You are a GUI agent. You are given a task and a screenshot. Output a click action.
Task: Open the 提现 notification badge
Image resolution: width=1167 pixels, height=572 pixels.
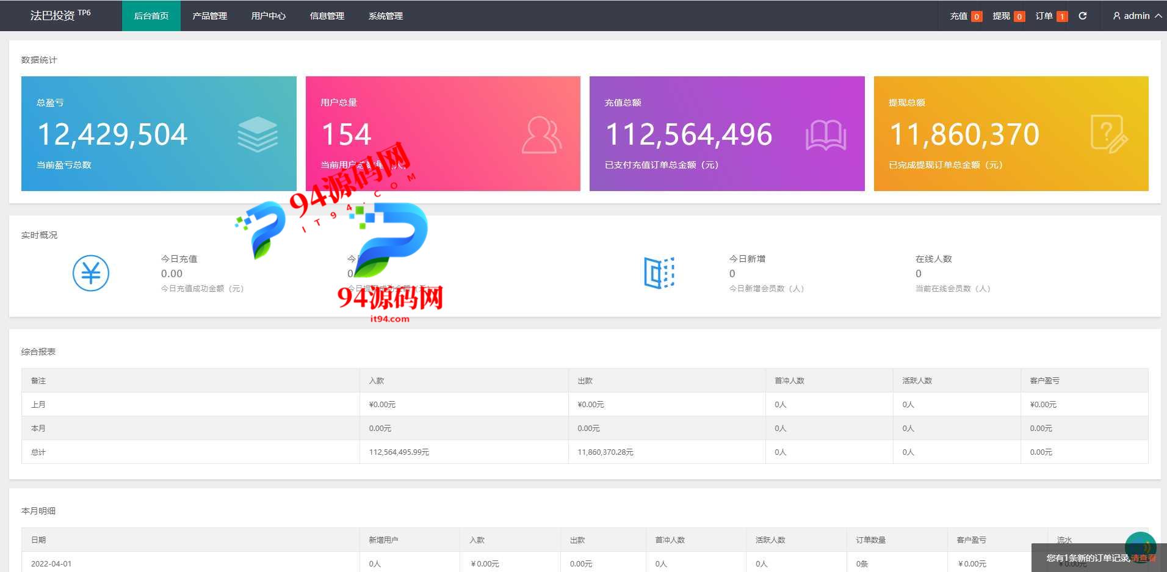click(x=1019, y=16)
